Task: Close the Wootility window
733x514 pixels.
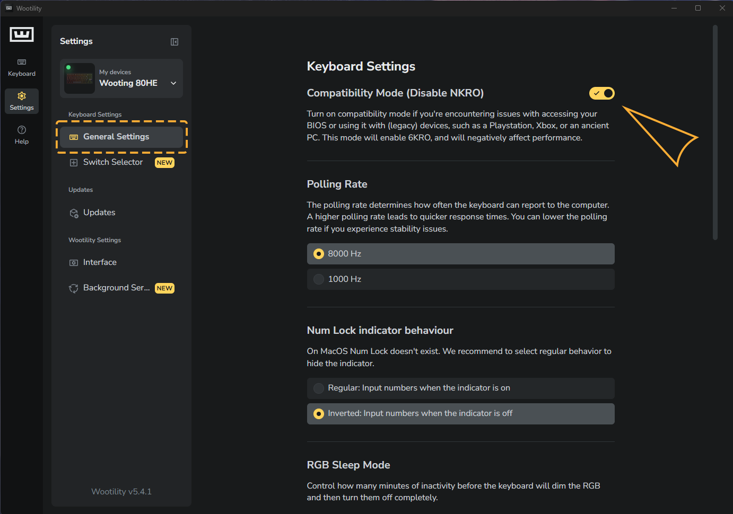Action: (722, 8)
